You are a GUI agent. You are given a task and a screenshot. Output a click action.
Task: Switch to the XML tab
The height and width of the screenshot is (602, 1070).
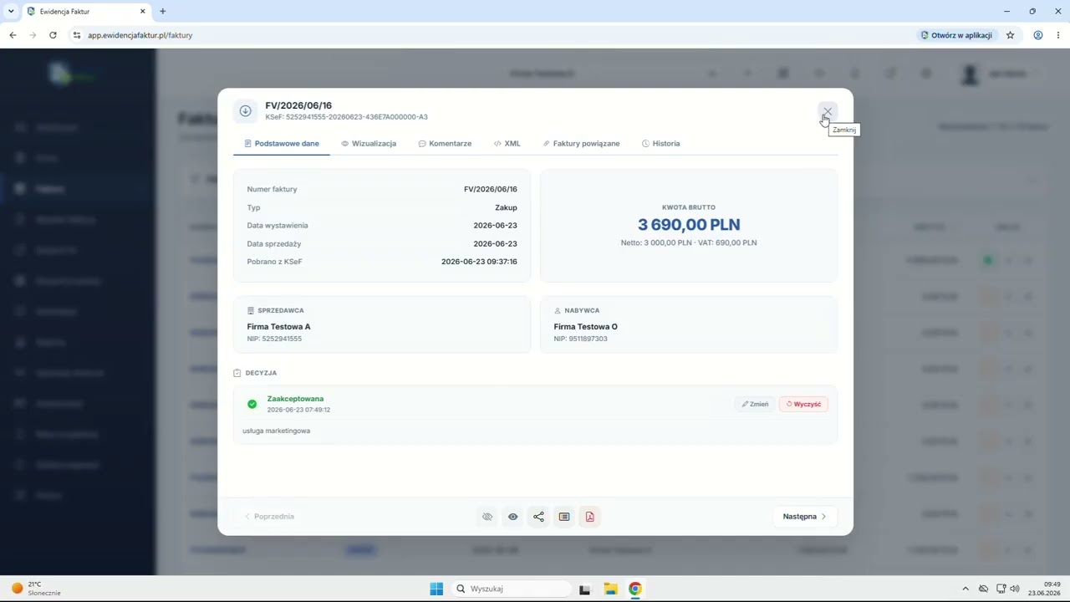[x=507, y=144]
